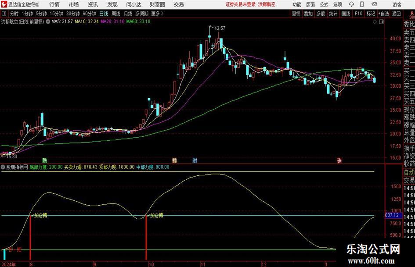The width and height of the screenshot is (415, 267).
Task: Open the 行情 menu
Action: [x=54, y=4]
